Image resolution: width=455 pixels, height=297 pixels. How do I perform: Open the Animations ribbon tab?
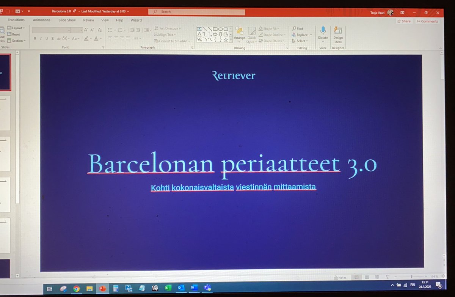coord(42,20)
